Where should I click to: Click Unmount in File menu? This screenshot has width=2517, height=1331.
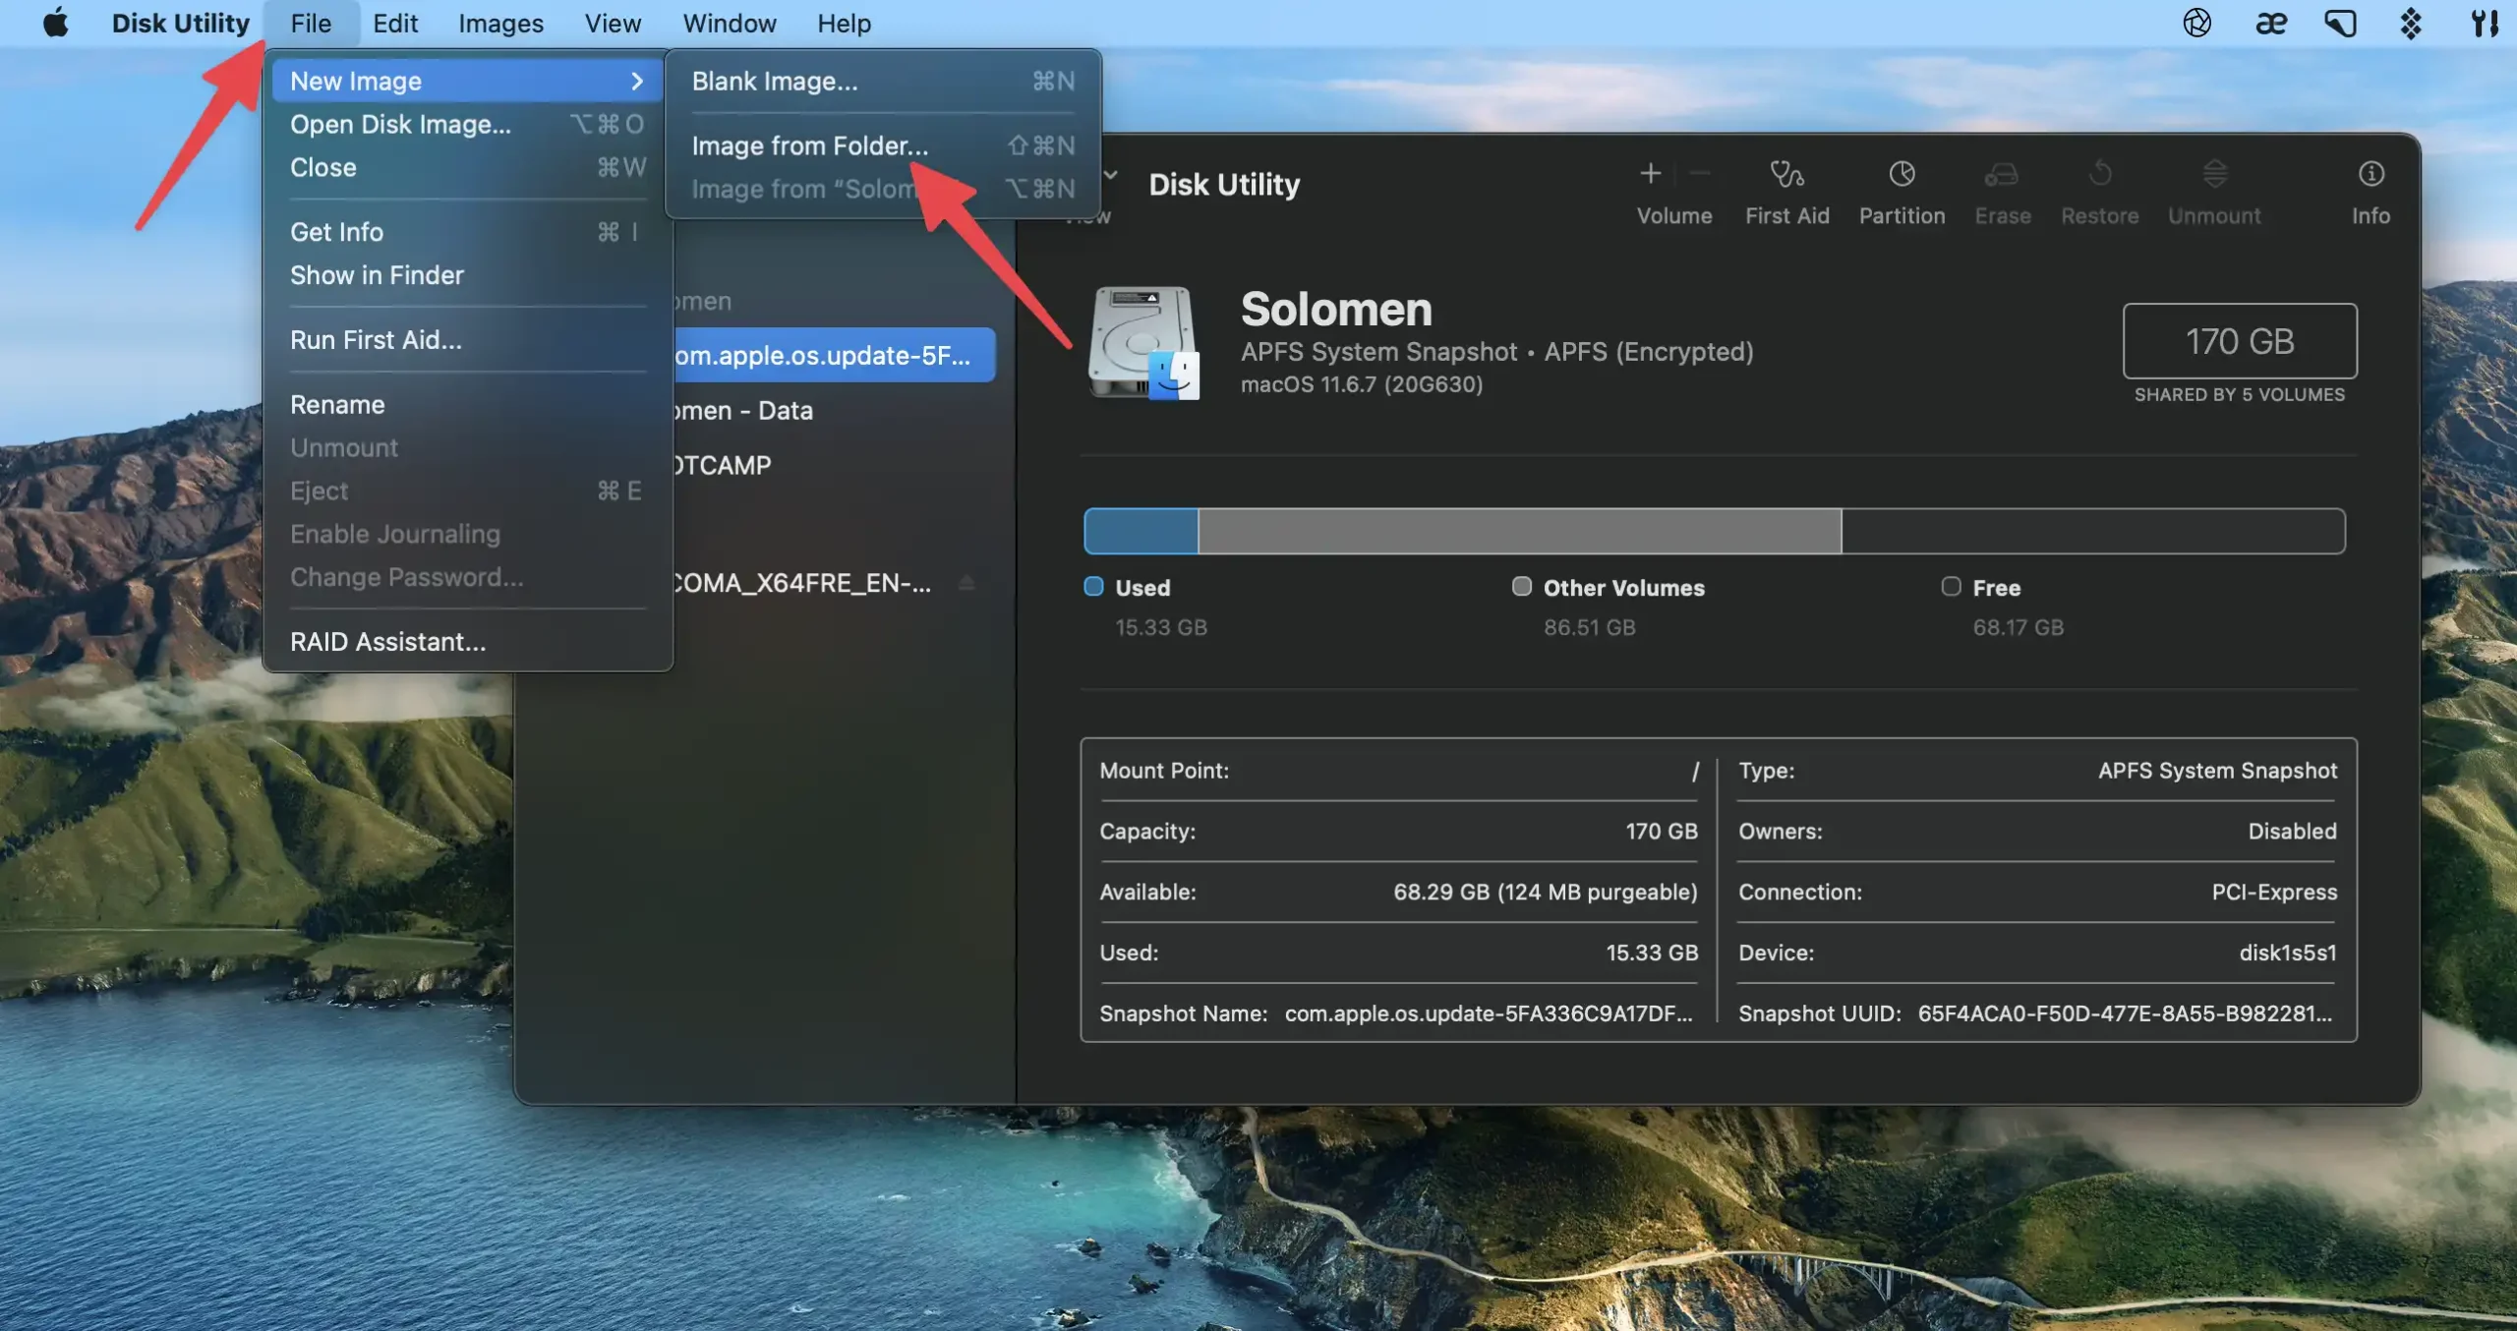pos(467,447)
